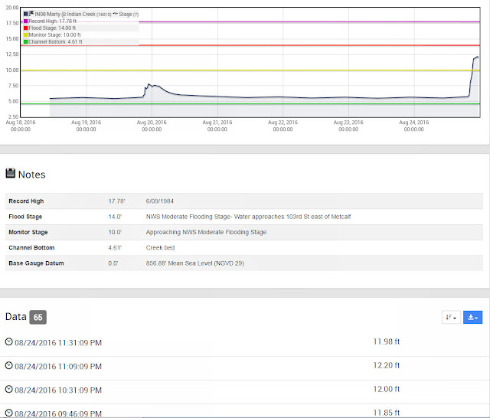The image size is (490, 418).
Task: Click the 12.20 ft reading
Action: [x=386, y=365]
